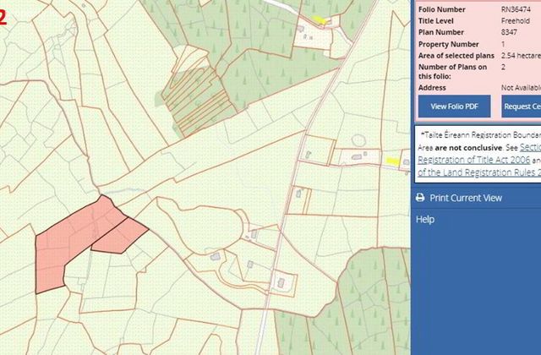Follow the Land Registration Rules link
This screenshot has height=355, width=541.
tap(479, 172)
